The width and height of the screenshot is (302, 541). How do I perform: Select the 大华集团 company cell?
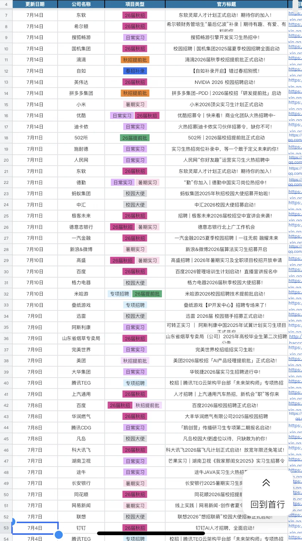(81, 372)
